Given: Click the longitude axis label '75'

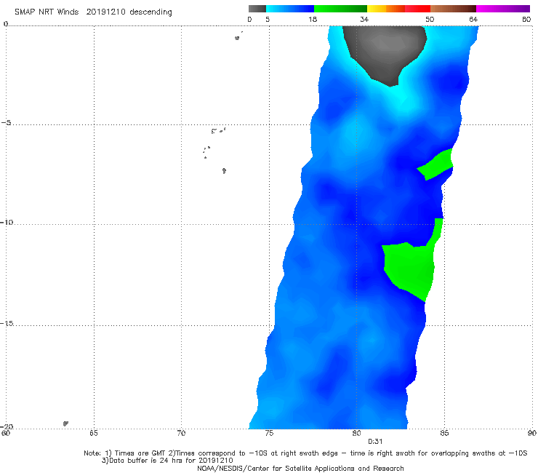Looking at the screenshot, I should (x=269, y=433).
